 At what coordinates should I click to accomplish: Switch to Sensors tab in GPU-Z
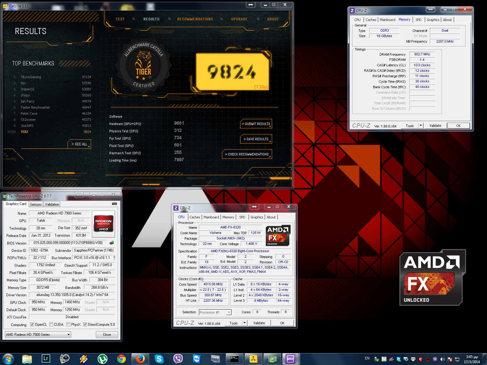click(36, 204)
